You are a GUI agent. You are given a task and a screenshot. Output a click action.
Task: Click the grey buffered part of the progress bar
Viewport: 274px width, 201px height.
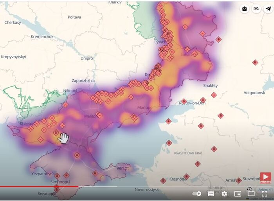pos(98,187)
